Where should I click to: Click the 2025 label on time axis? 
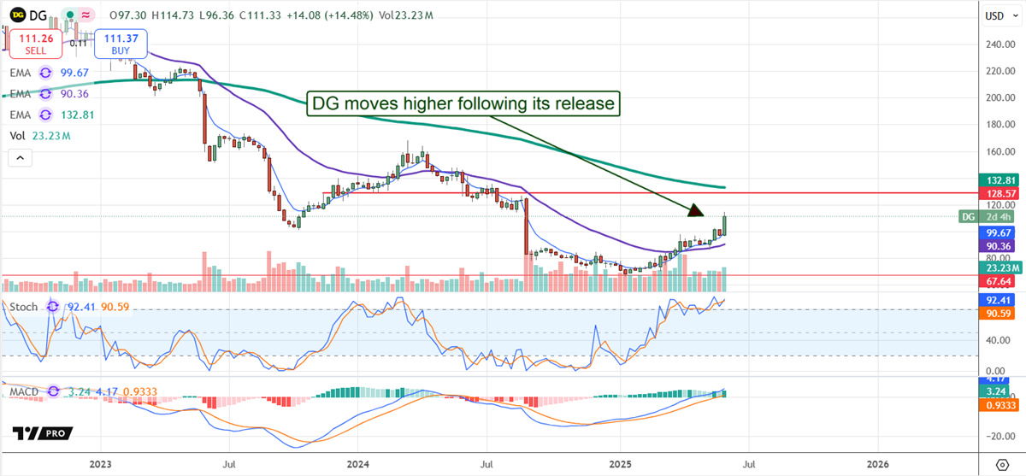point(619,463)
